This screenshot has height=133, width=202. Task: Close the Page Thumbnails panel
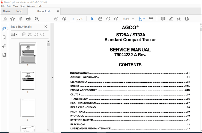point(46,27)
